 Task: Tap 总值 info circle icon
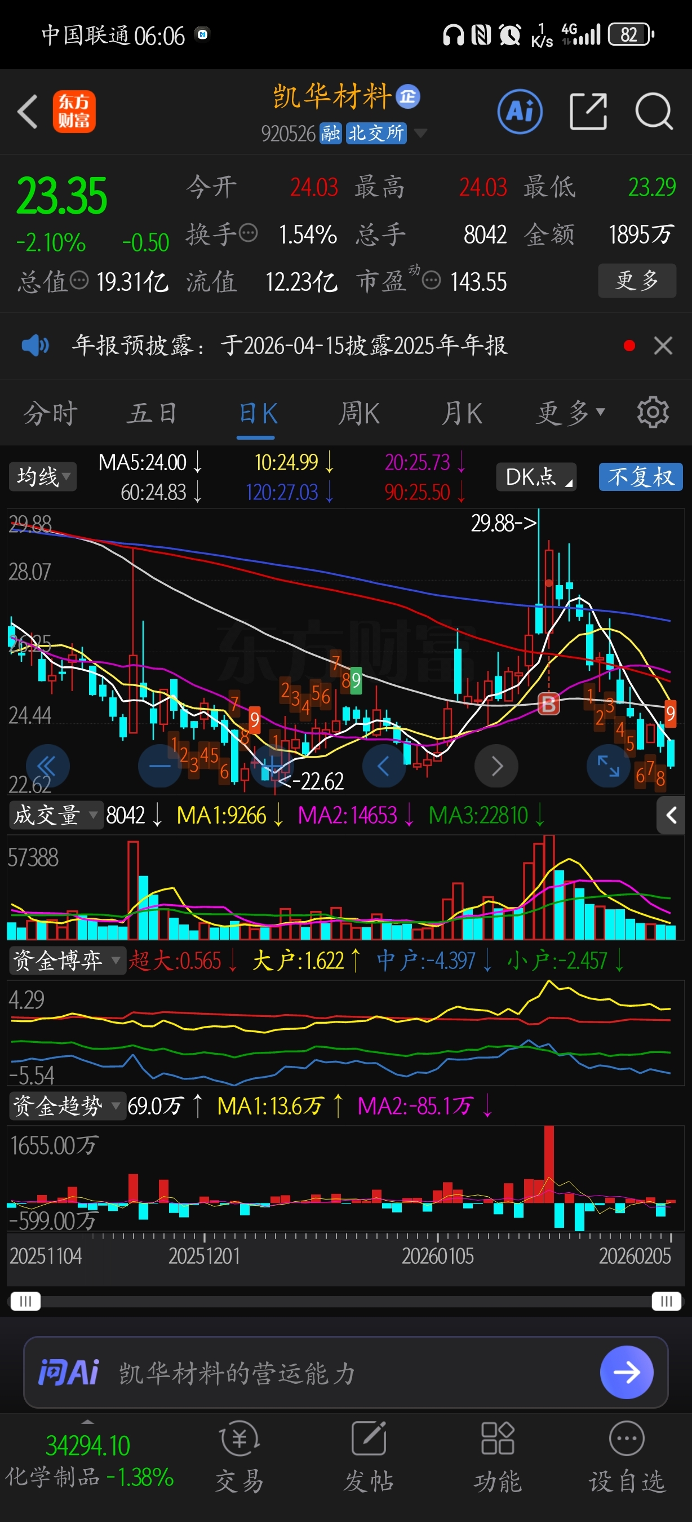click(x=79, y=280)
